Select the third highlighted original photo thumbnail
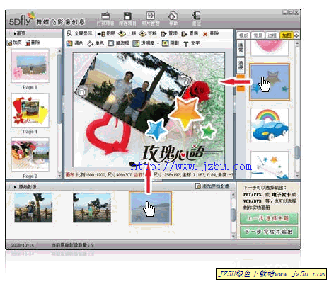 tap(150, 208)
